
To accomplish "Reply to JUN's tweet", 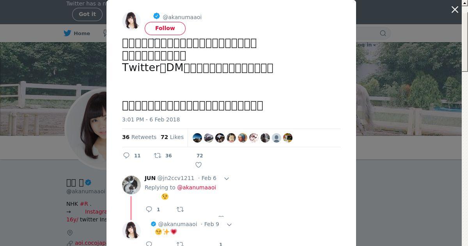I will [149, 209].
